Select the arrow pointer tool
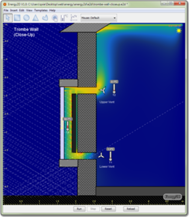This screenshot has width=189, height=217. click(x=8, y=18)
